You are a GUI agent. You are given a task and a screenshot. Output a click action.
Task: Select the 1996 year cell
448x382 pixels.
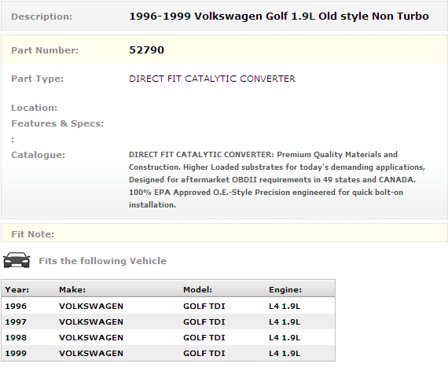tap(16, 307)
